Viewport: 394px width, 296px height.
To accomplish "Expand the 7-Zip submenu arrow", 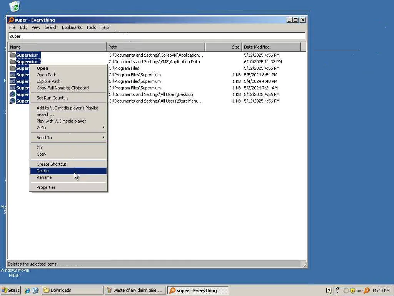I will [x=103, y=128].
